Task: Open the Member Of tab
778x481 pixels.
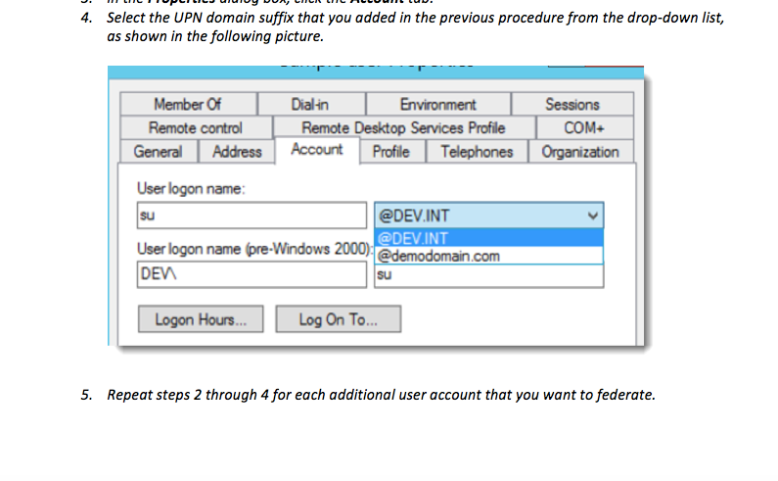Action: [188, 104]
